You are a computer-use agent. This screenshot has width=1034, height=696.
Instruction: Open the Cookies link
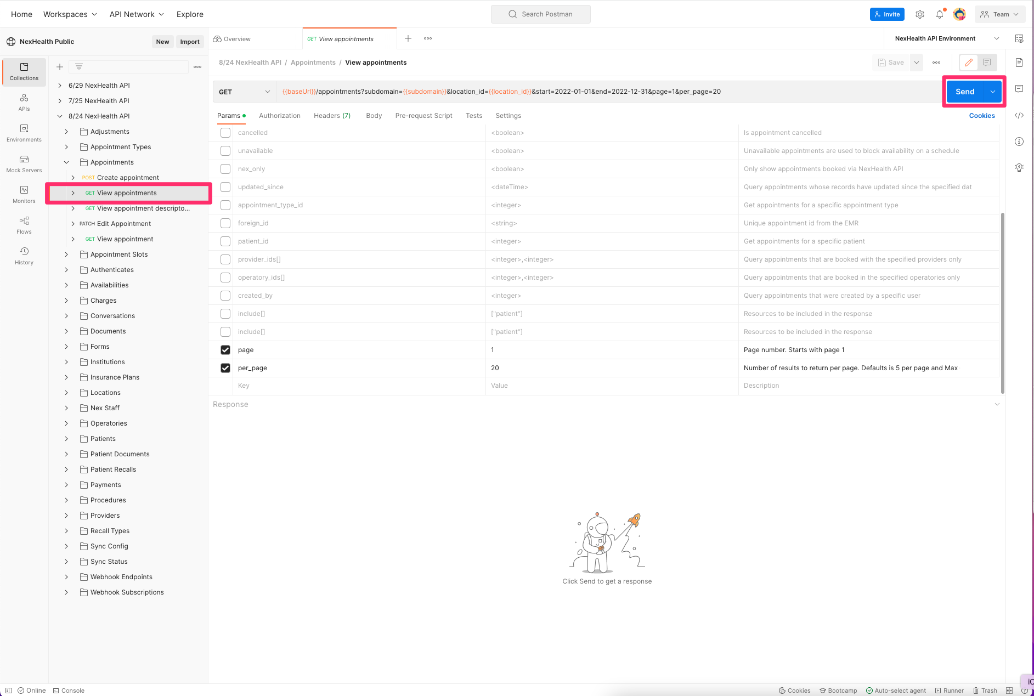click(x=982, y=116)
